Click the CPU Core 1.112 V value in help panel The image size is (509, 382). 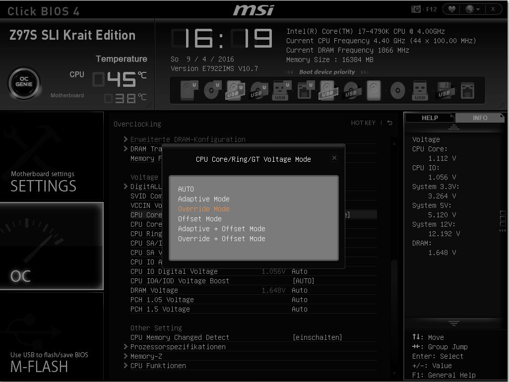coord(442,158)
